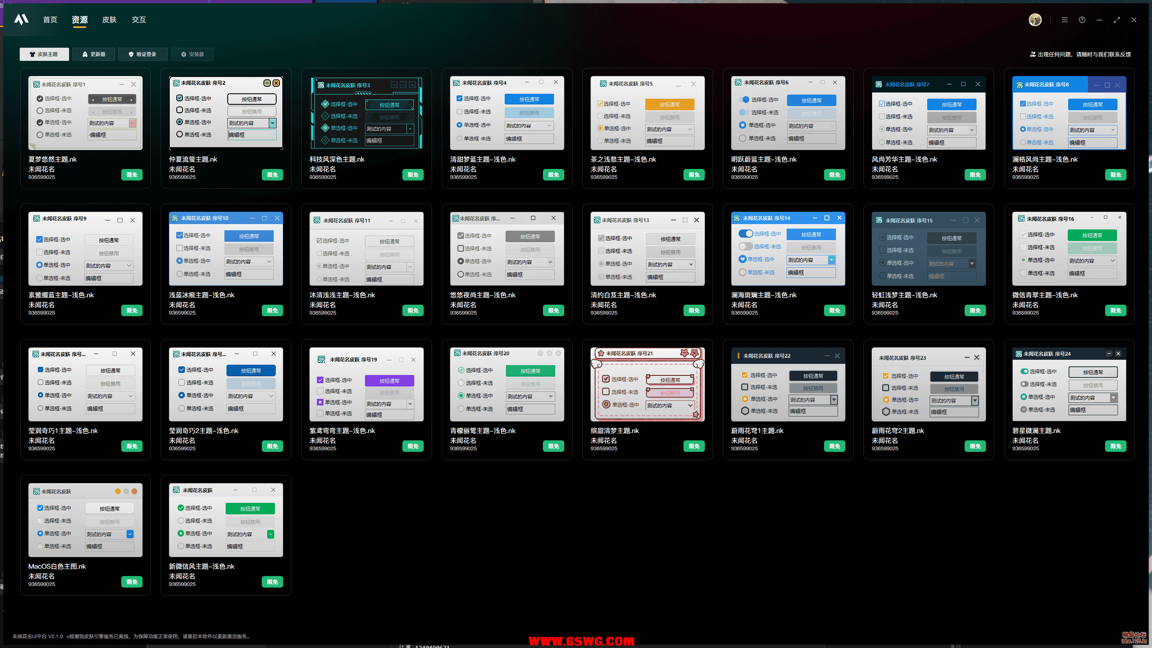1152x648 pixels.
Task: Click 限免 button for 缤甜清梦主题.nk
Action: 694,446
